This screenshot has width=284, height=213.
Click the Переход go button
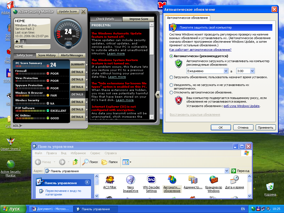pyautogui.click(x=240, y=171)
